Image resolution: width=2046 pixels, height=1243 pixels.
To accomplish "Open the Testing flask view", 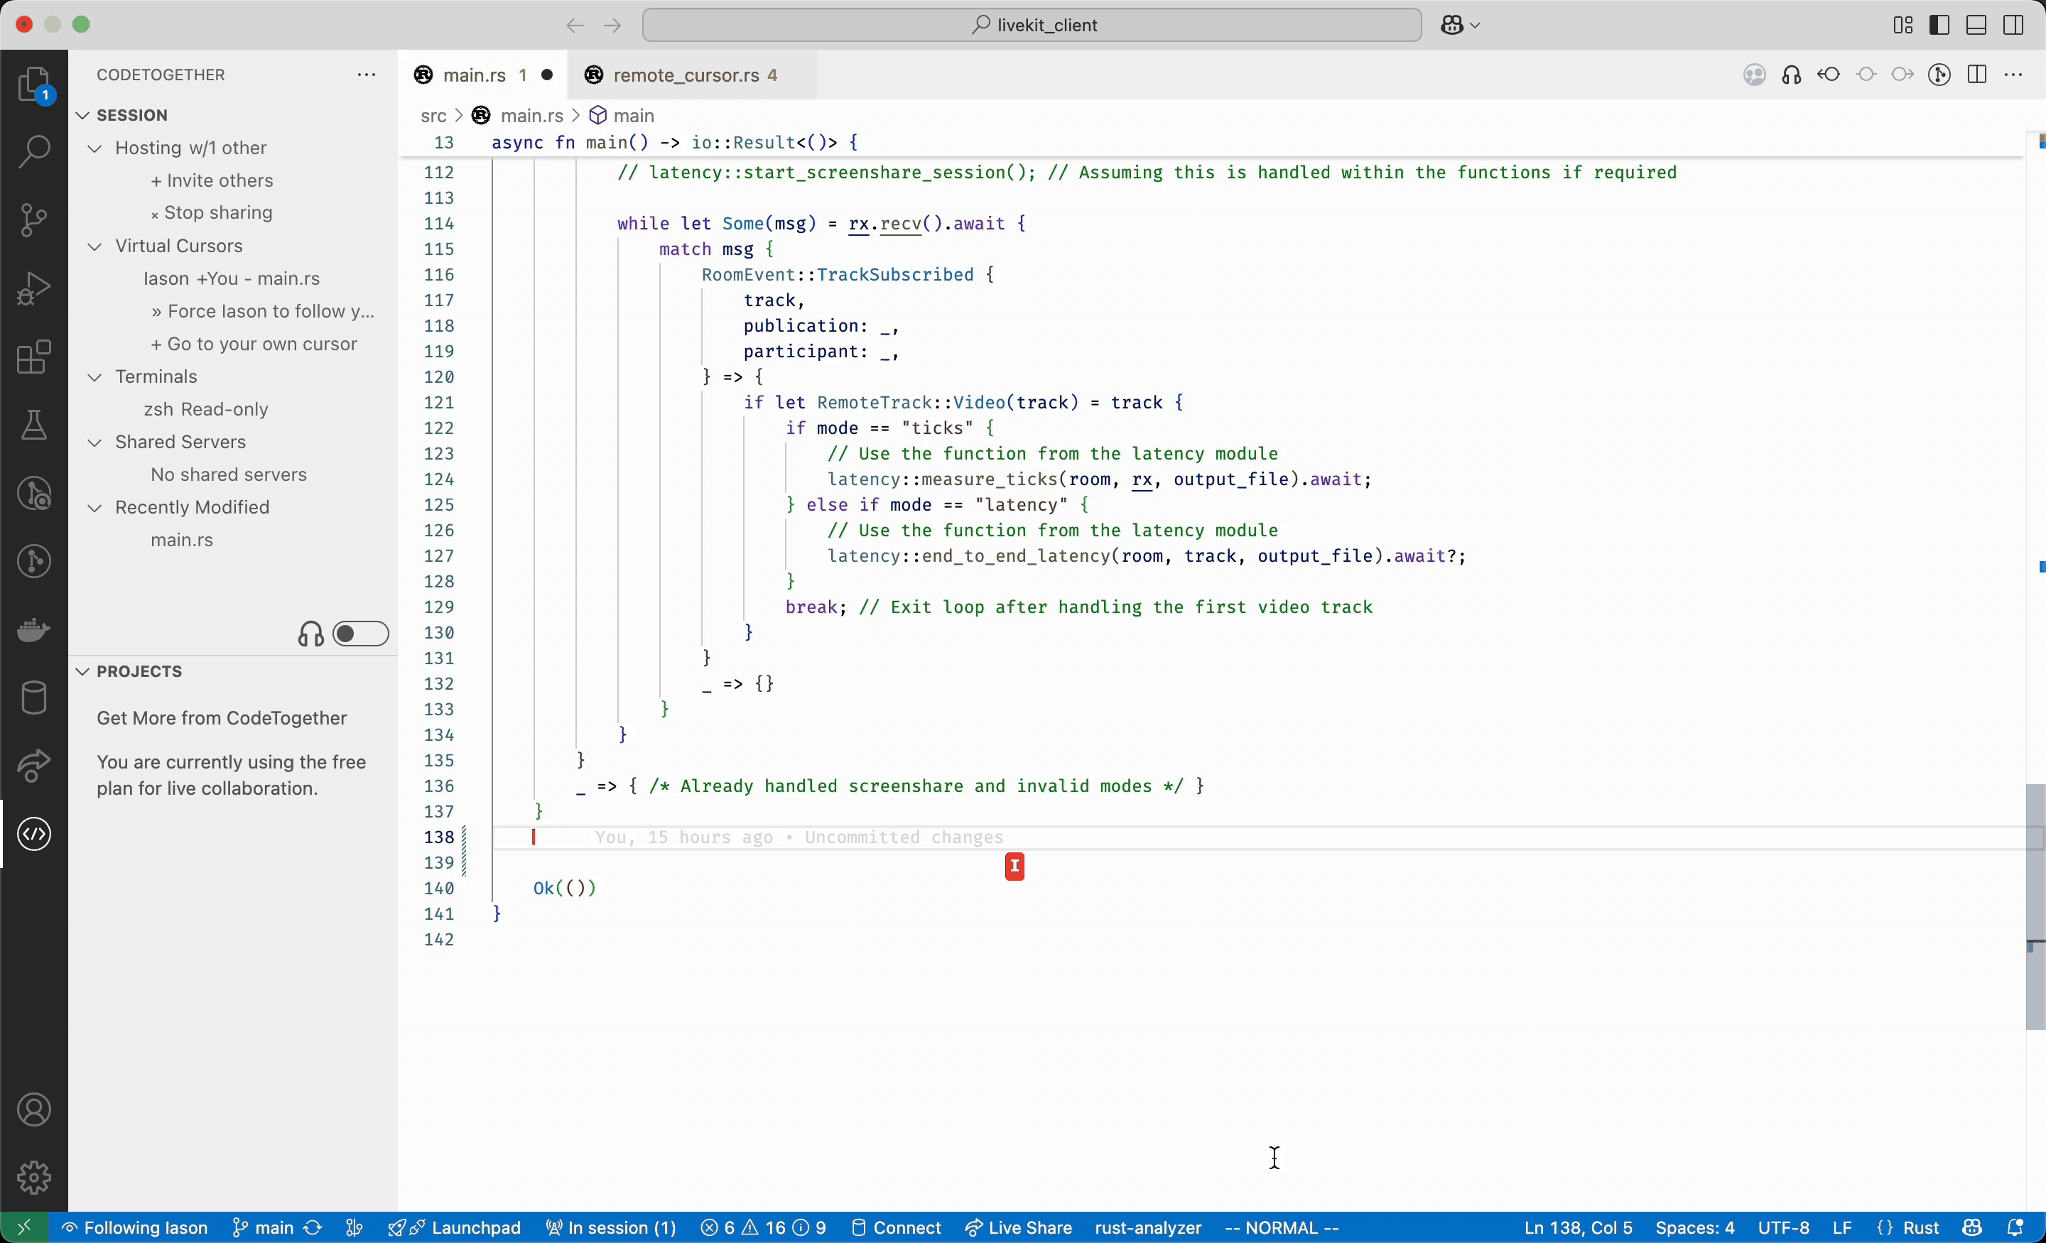I will click(34, 425).
